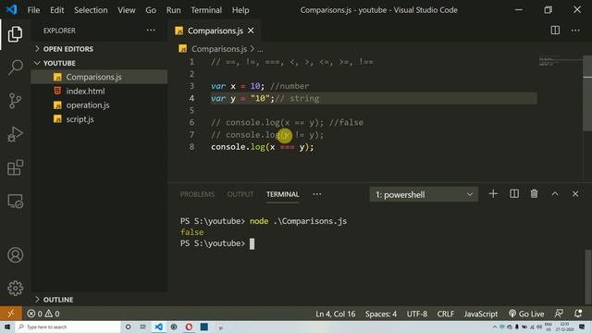Screen dimensions: 592x333
Task: Select the Comparisons.js editor tab
Action: 215,31
